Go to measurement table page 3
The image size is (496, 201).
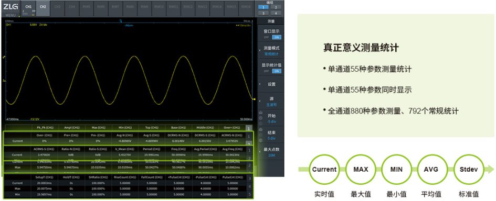pos(249,179)
